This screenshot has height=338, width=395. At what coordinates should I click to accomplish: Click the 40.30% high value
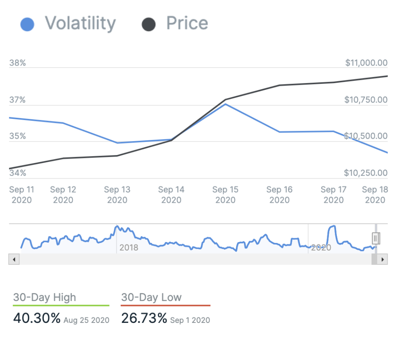point(37,318)
